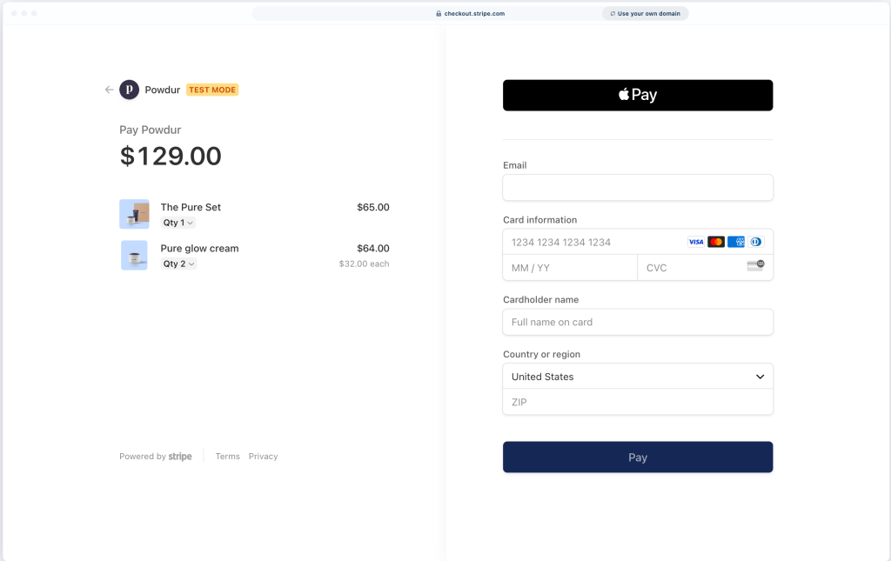This screenshot has height=561, width=891.
Task: Select the Visa card icon
Action: coord(696,241)
